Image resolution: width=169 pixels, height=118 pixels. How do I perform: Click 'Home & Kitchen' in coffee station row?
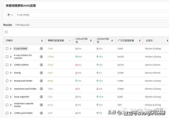(153, 65)
